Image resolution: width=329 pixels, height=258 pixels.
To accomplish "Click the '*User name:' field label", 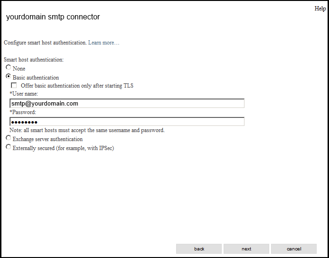I will coord(24,94).
